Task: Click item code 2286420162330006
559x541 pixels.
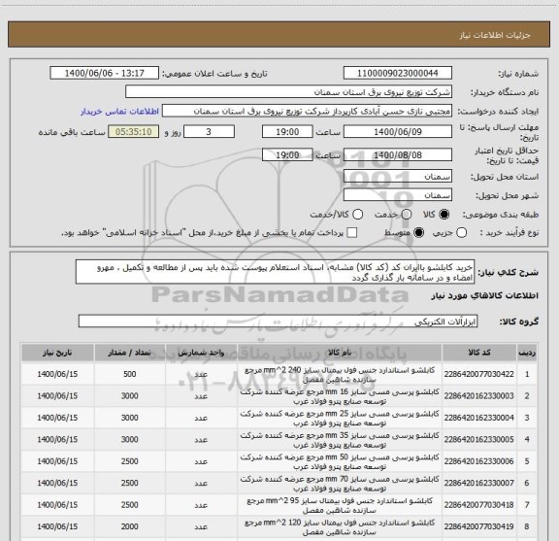Action: coord(479,461)
